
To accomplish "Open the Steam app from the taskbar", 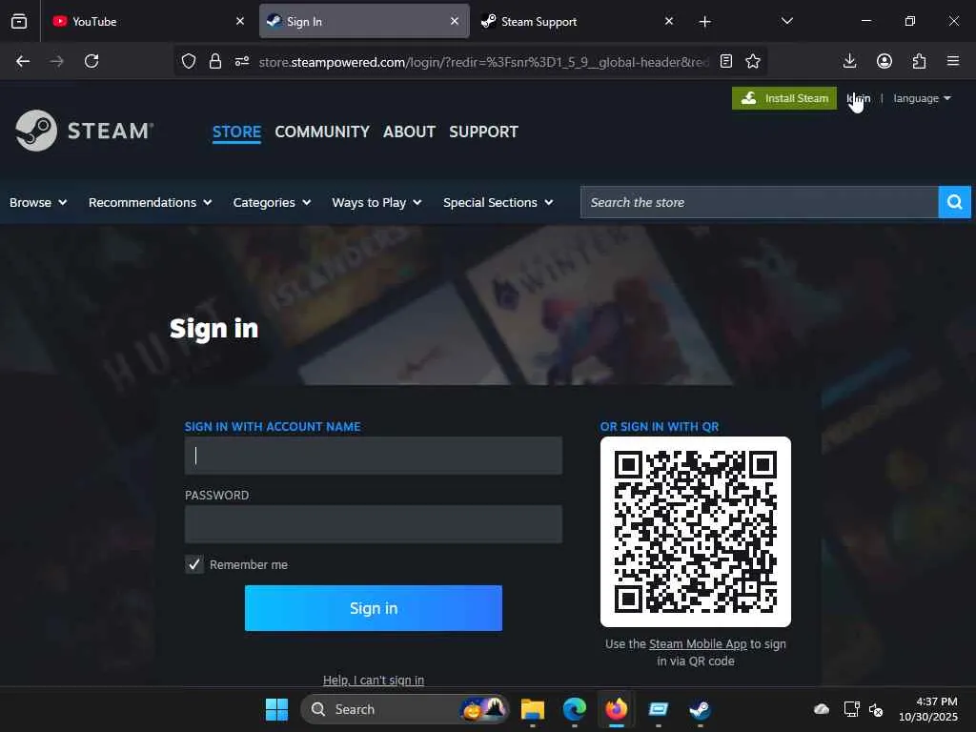I will tap(701, 709).
